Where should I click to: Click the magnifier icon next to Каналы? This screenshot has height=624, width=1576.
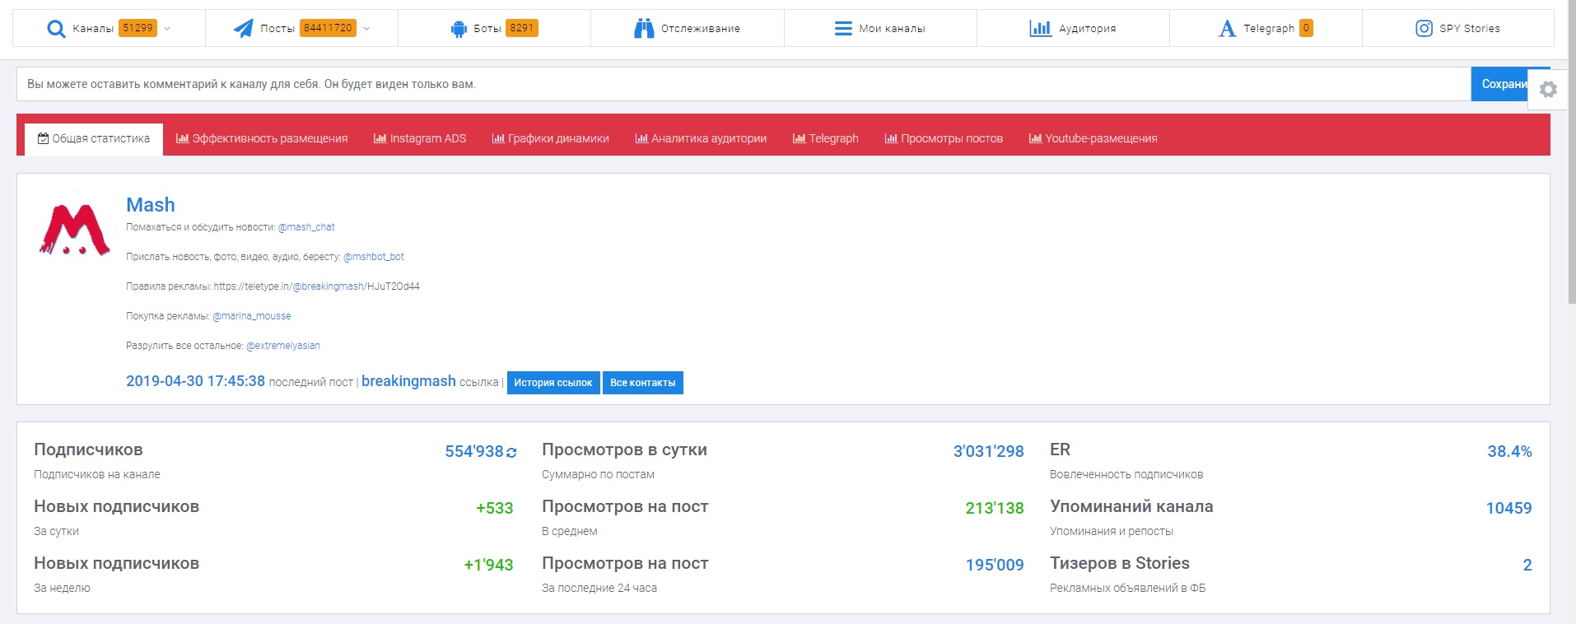click(56, 29)
